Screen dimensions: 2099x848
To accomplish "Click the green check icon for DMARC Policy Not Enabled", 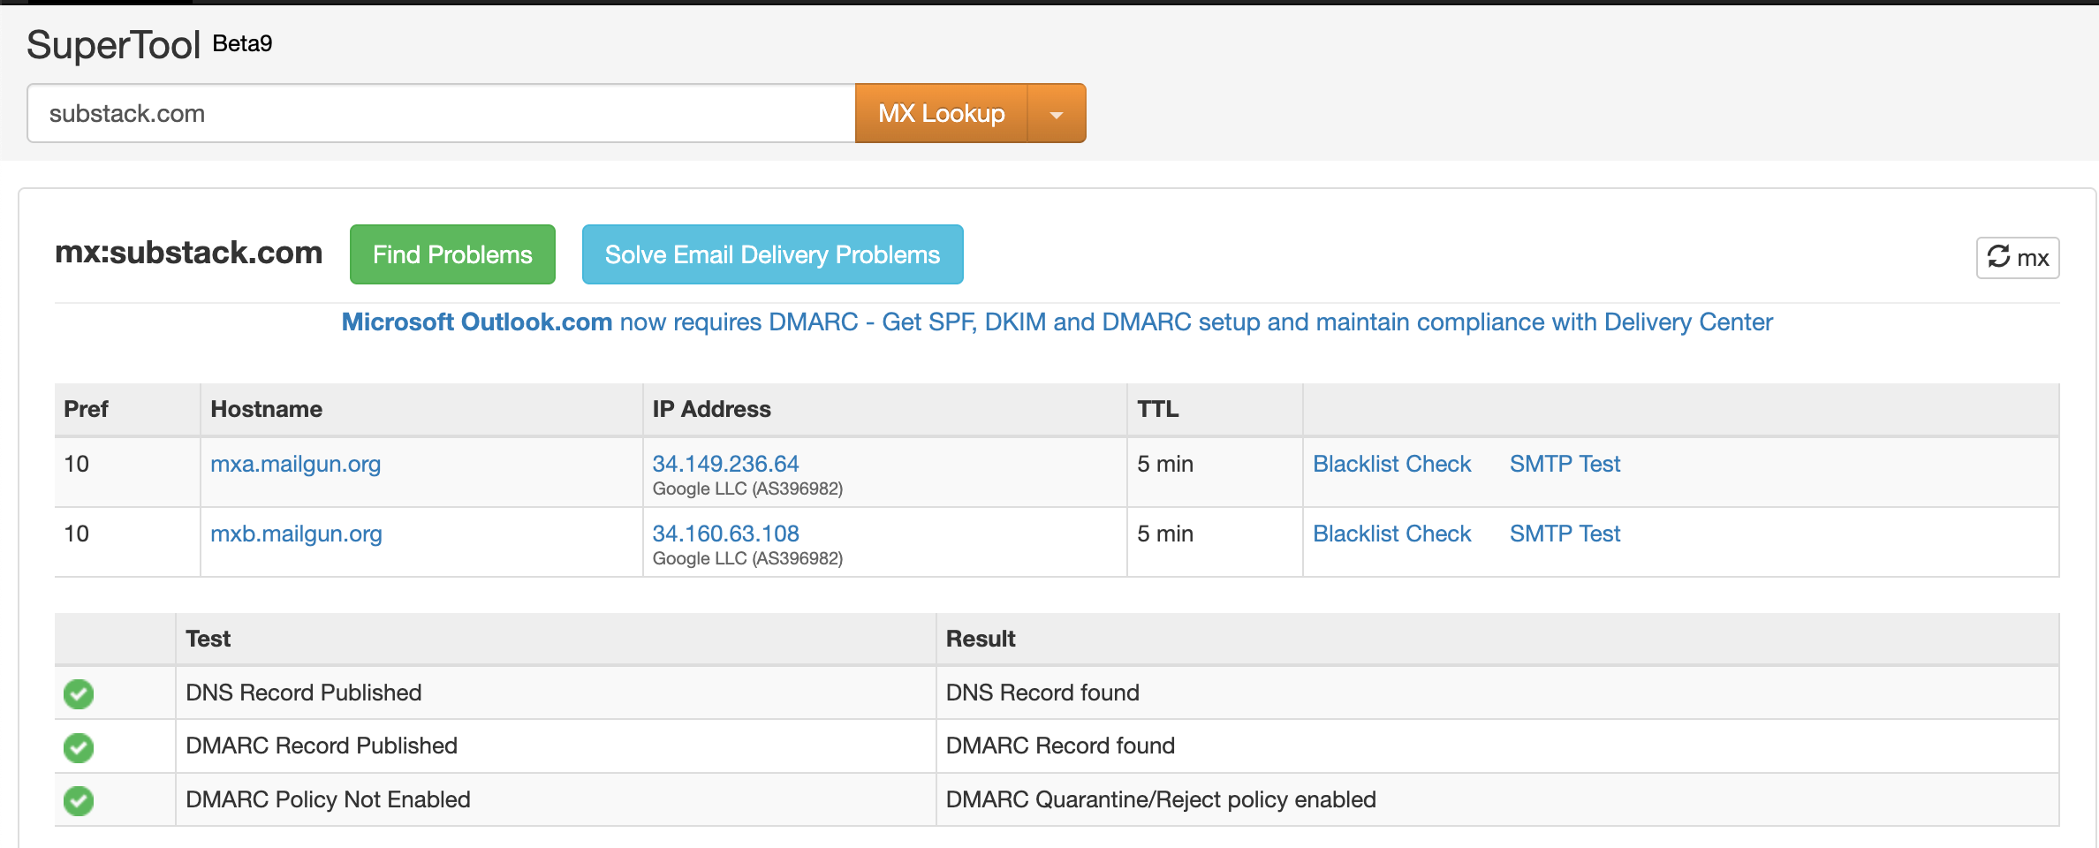I will tap(79, 800).
